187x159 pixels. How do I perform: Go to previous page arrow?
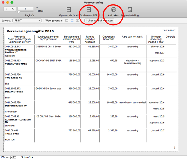point(7,9)
